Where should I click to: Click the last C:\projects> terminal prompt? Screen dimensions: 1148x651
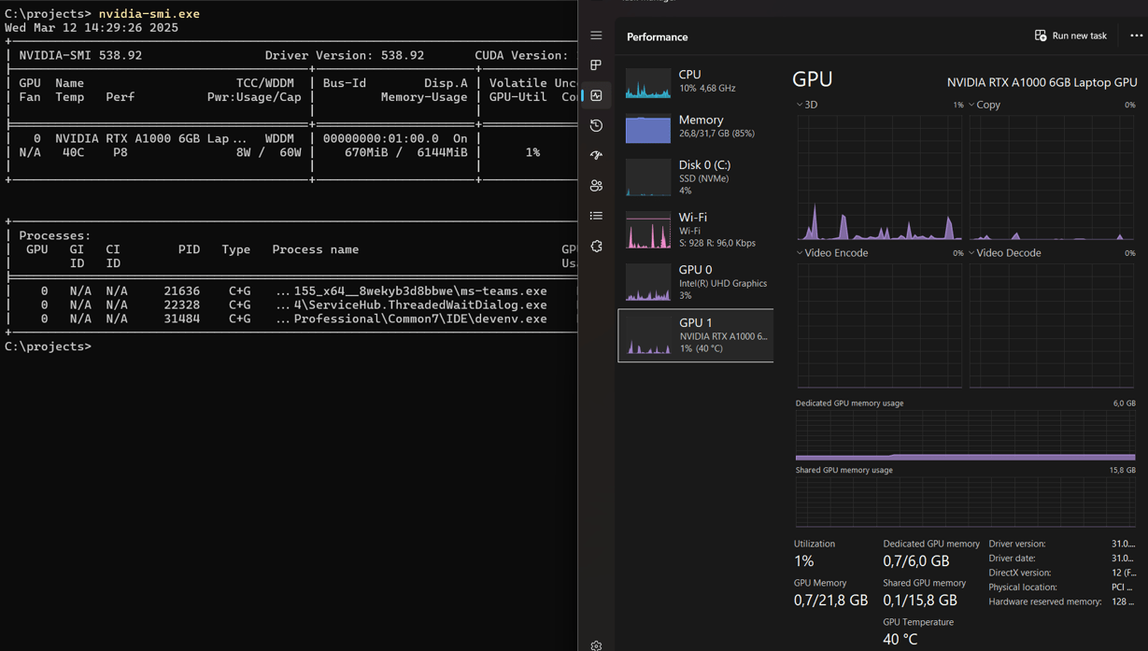click(x=49, y=347)
